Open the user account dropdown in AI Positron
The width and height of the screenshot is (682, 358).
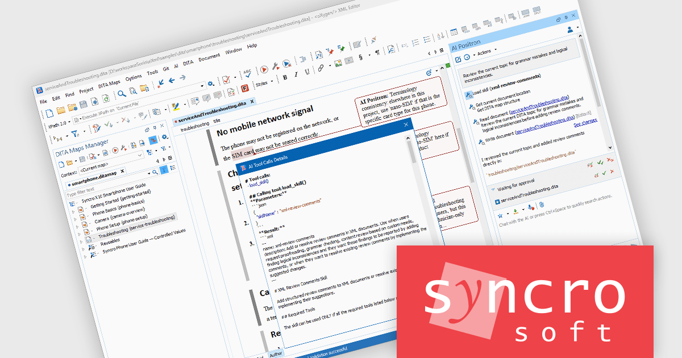pyautogui.click(x=572, y=28)
